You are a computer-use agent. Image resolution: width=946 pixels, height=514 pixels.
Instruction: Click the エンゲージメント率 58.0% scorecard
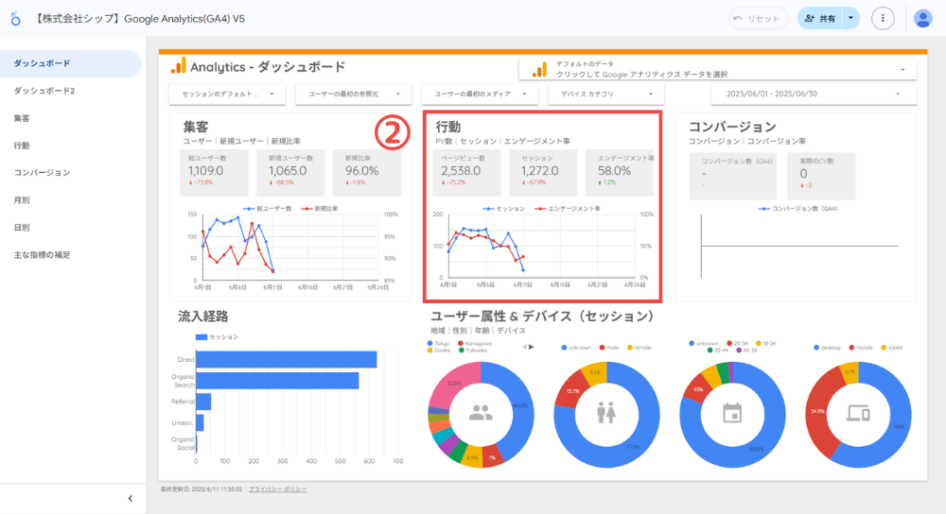tap(620, 172)
